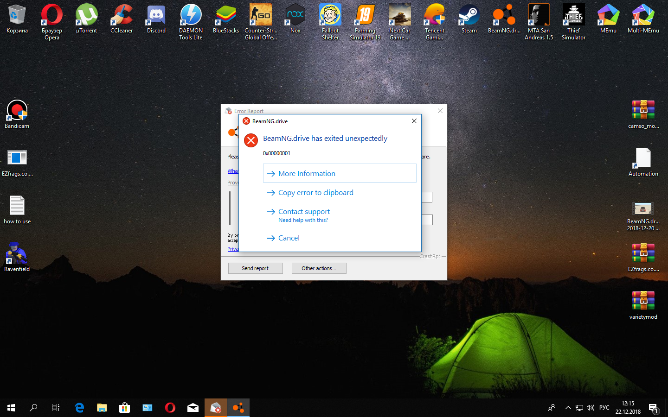The width and height of the screenshot is (668, 417).
Task: Launch the Opera browser desktop shortcut
Action: pyautogui.click(x=52, y=21)
